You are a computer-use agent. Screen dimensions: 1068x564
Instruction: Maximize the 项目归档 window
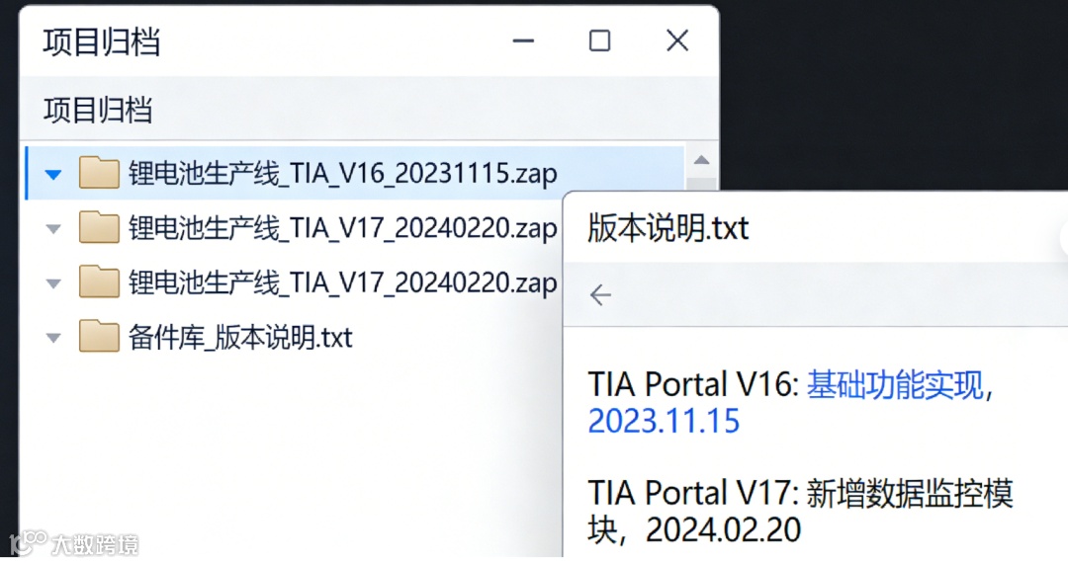[599, 40]
